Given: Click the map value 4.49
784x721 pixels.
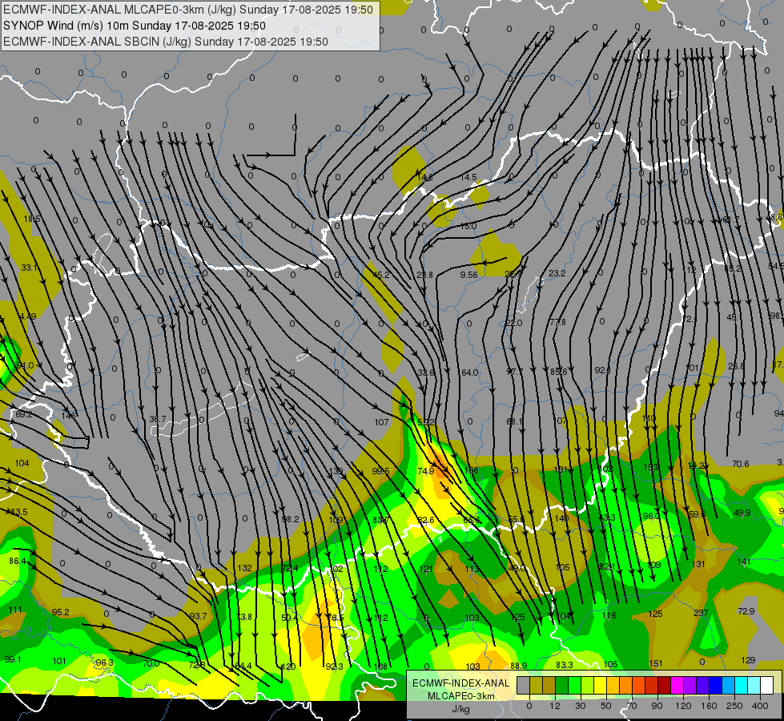Looking at the screenshot, I should tap(28, 316).
